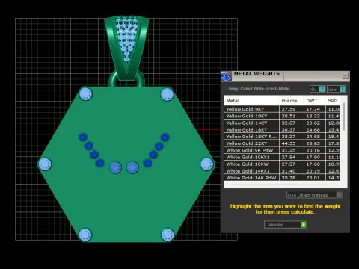Select the top-right corner gem on hexagon
Screen dimensions: 359x269
point(167,94)
